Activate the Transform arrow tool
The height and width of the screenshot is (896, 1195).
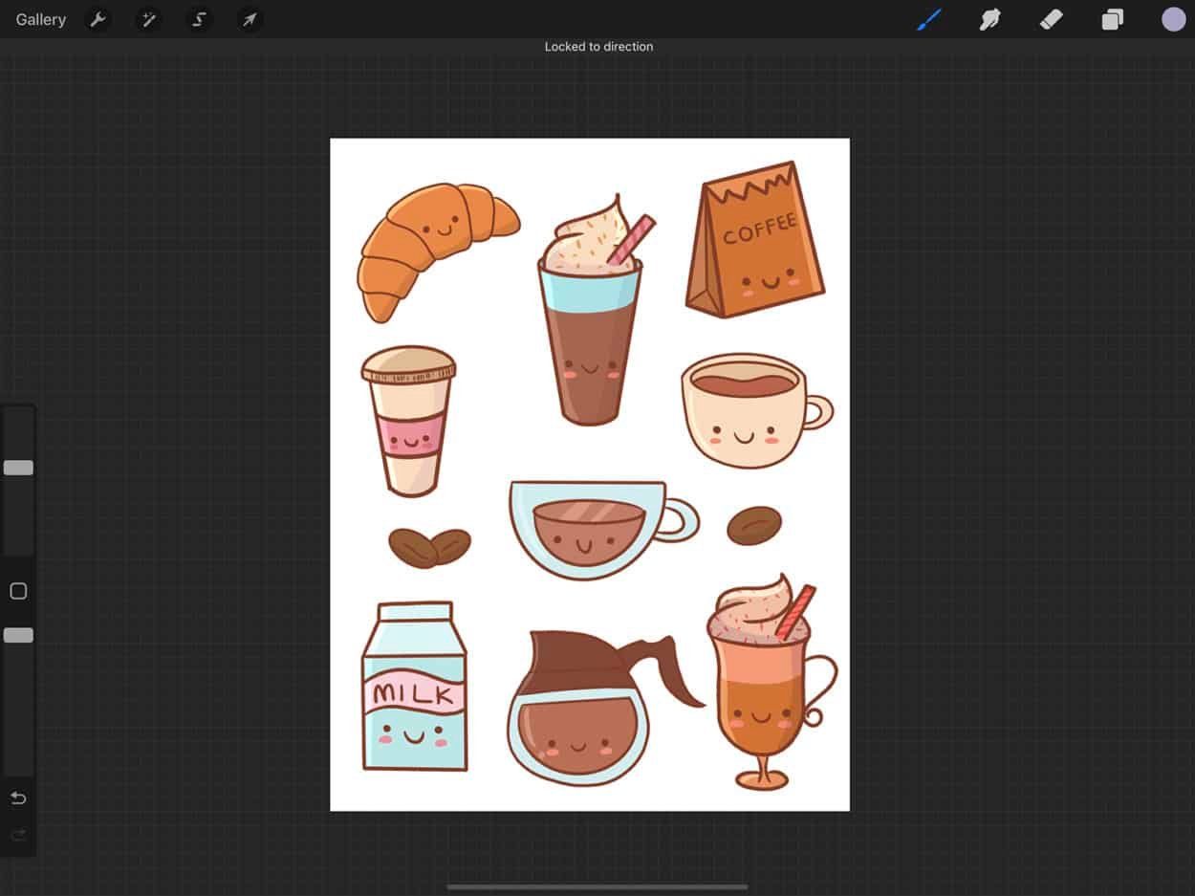click(250, 19)
